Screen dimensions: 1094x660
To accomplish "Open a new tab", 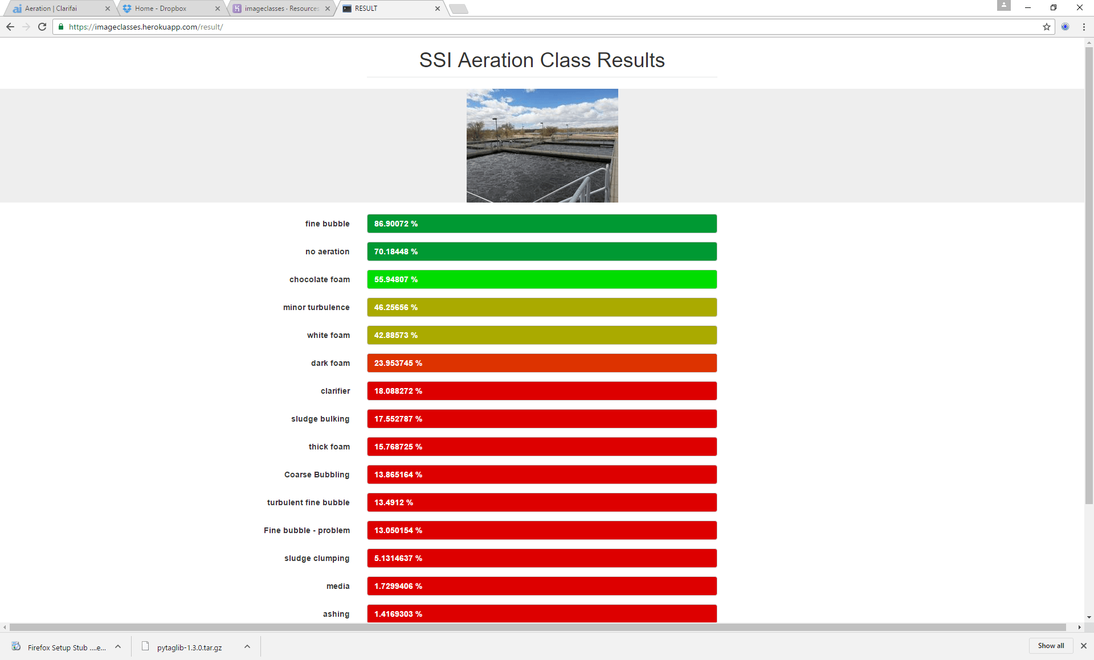I will pyautogui.click(x=459, y=9).
